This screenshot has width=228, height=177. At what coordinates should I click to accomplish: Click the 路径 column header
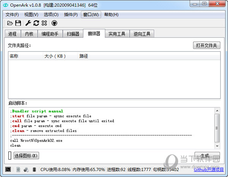[149, 56]
